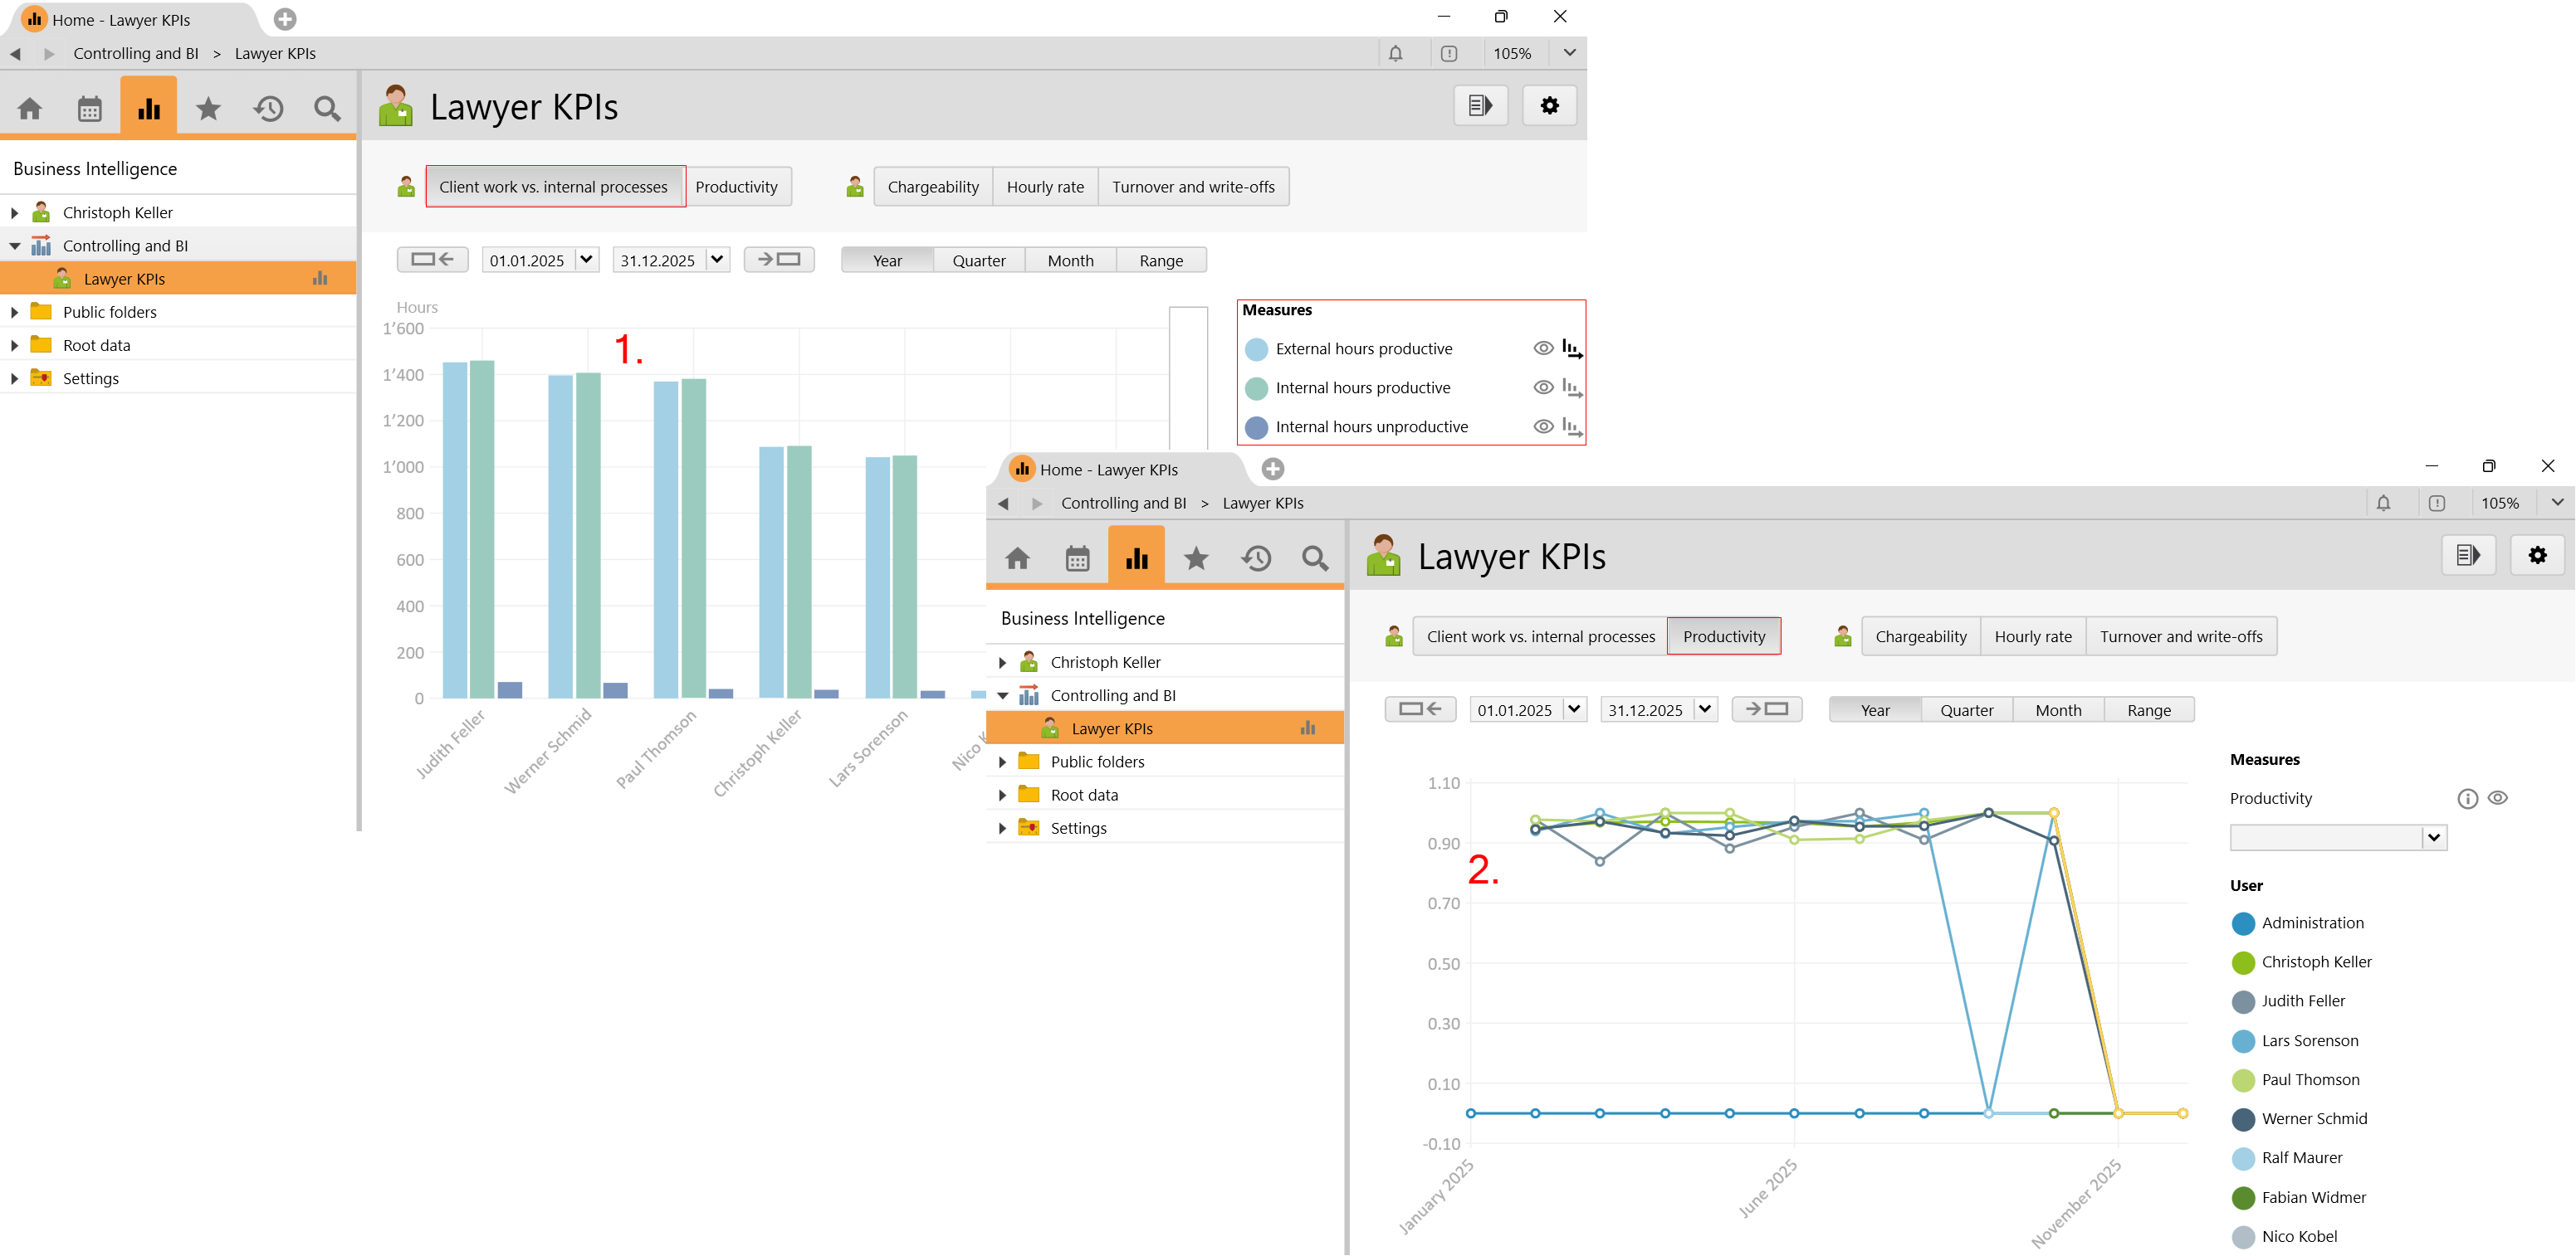This screenshot has width=2576, height=1256.
Task: Click the info icon next to Productivity measure
Action: pos(2467,798)
